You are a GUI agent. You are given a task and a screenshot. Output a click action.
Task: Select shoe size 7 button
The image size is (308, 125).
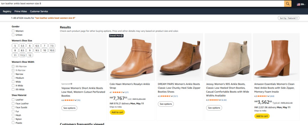45,46
